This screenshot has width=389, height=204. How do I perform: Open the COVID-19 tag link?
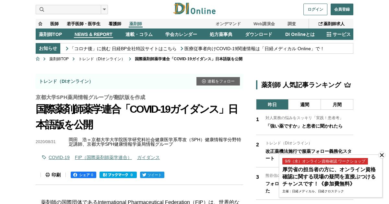click(x=59, y=157)
